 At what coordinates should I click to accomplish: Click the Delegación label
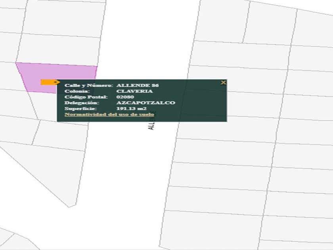pos(82,103)
